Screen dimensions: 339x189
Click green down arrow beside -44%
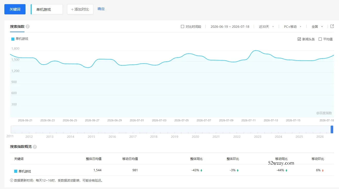[x=286, y=170]
